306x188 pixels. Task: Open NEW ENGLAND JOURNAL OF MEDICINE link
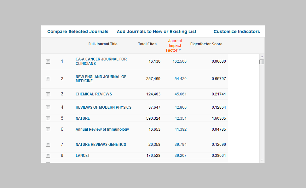(101, 79)
